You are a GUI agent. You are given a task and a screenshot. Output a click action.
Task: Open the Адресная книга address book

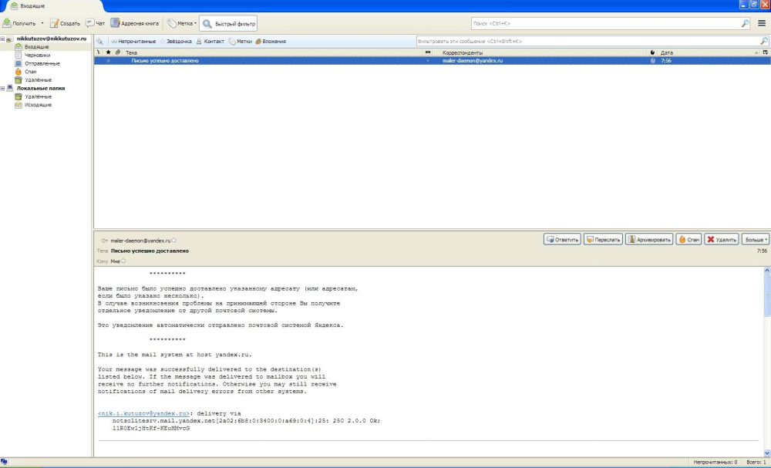135,23
